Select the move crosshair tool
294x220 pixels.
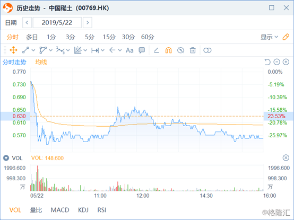(x=13, y=50)
